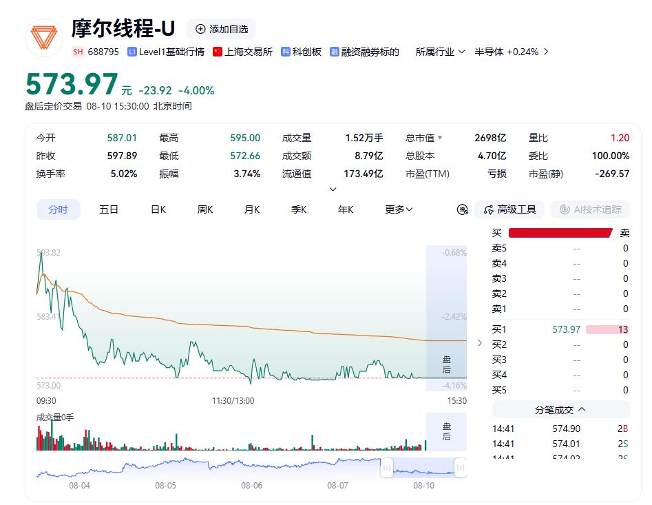Click the 买1 price 573.97
Viewport: 652px width, 505px height.
tap(566, 329)
